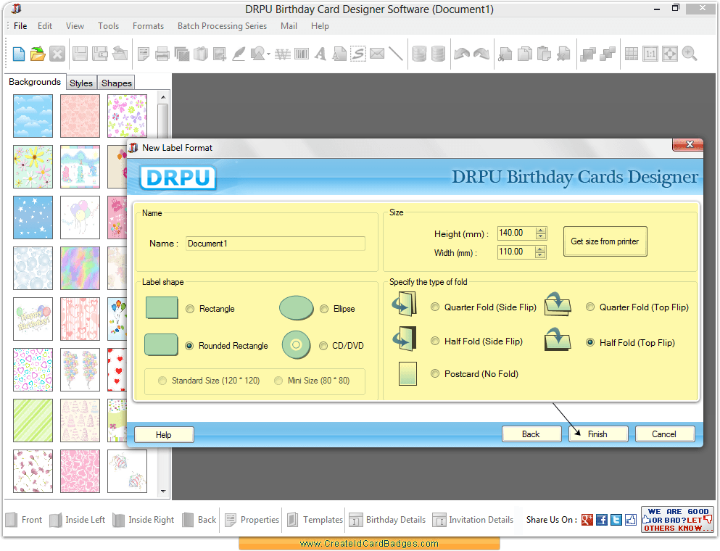Select the Rounded Rectangle label shape
The height and width of the screenshot is (551, 720).
click(x=189, y=346)
